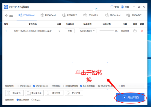Click the 打开文件 link
The height and width of the screenshot is (107, 151).
click(125, 31)
